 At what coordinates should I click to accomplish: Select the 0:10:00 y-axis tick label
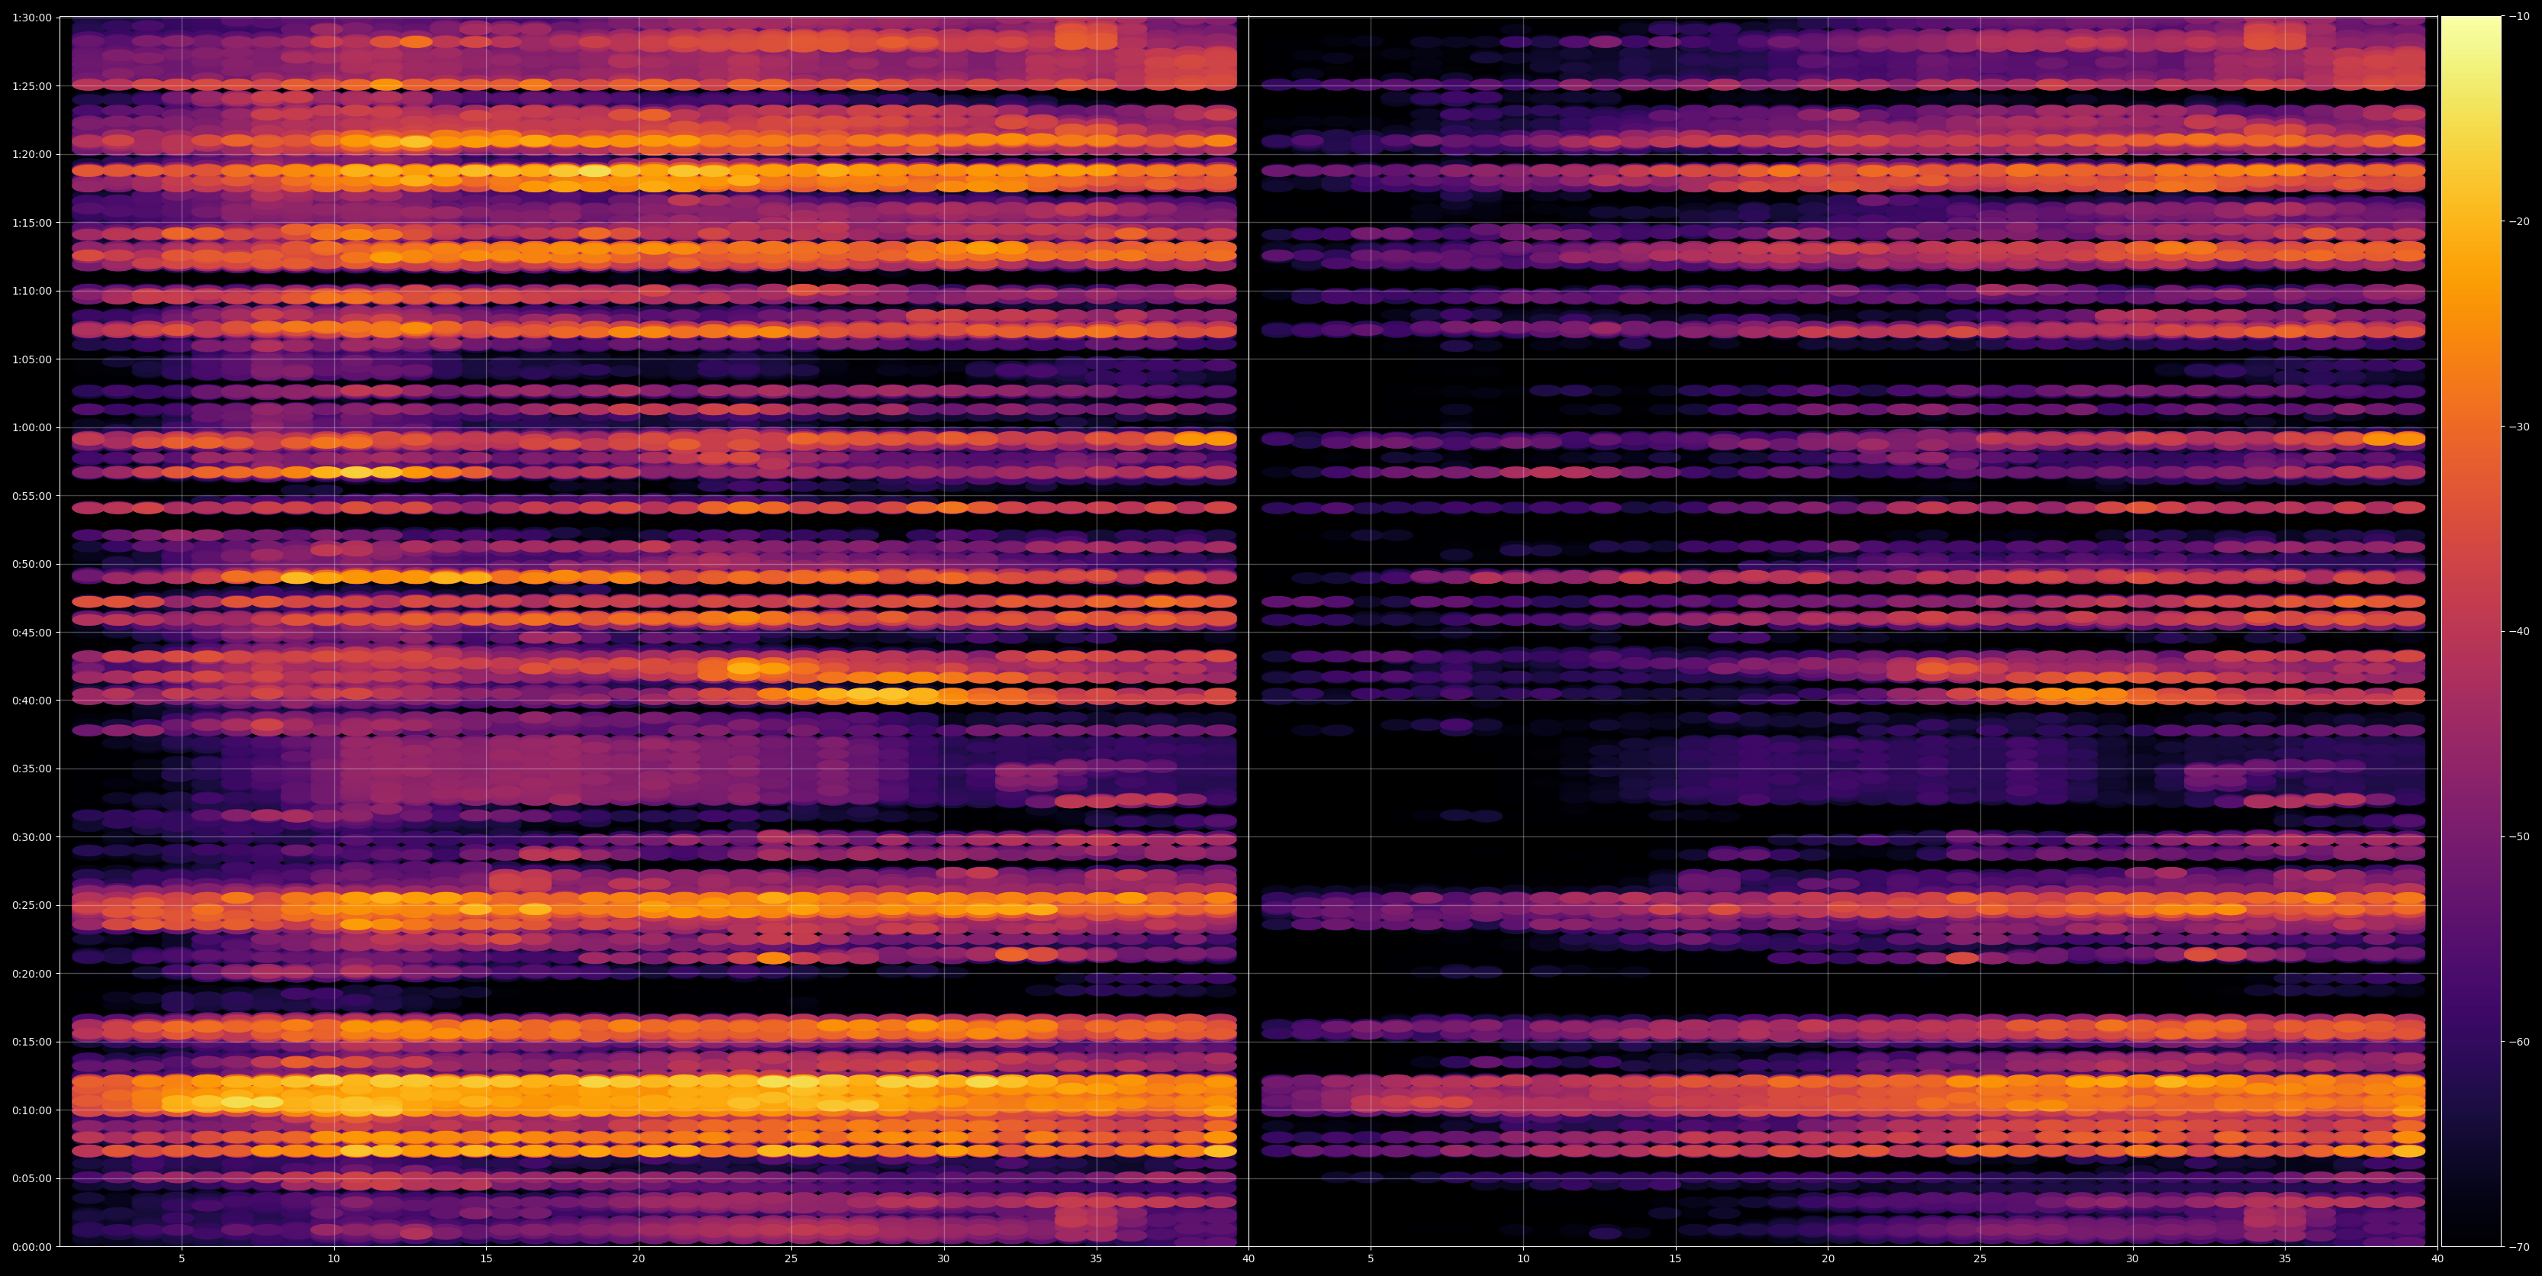[31, 1110]
